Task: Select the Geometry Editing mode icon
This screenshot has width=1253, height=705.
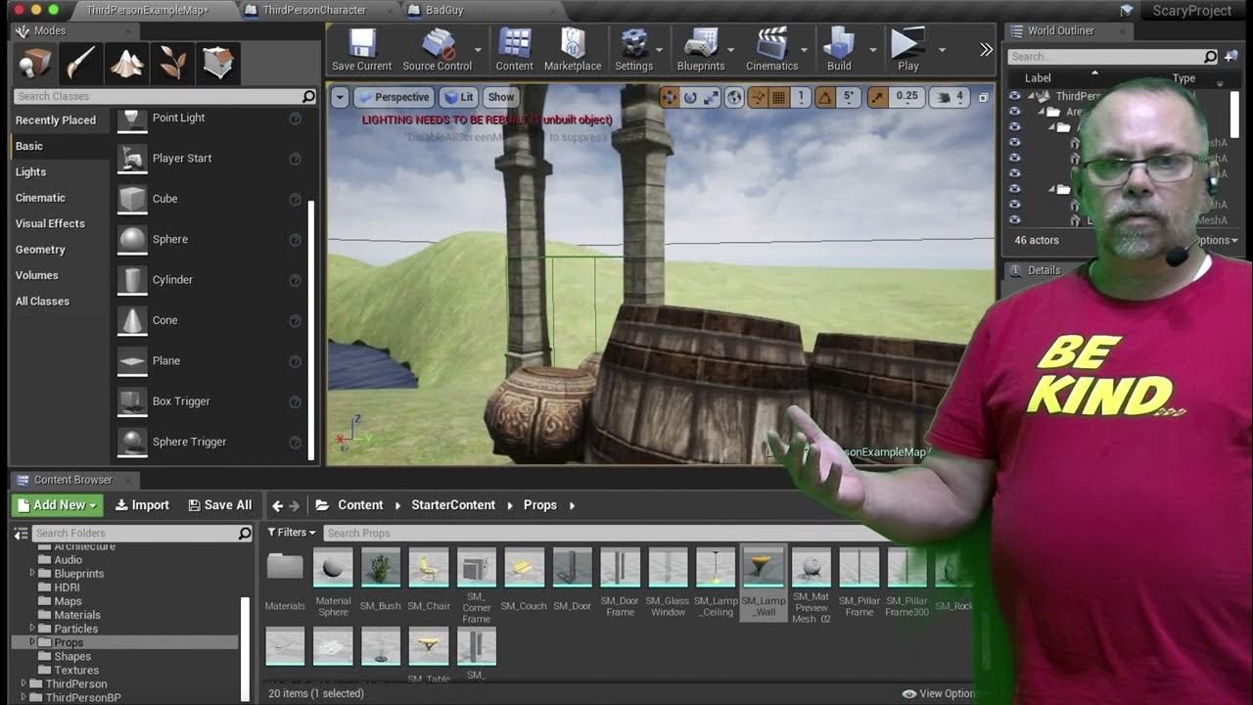Action: click(218, 63)
